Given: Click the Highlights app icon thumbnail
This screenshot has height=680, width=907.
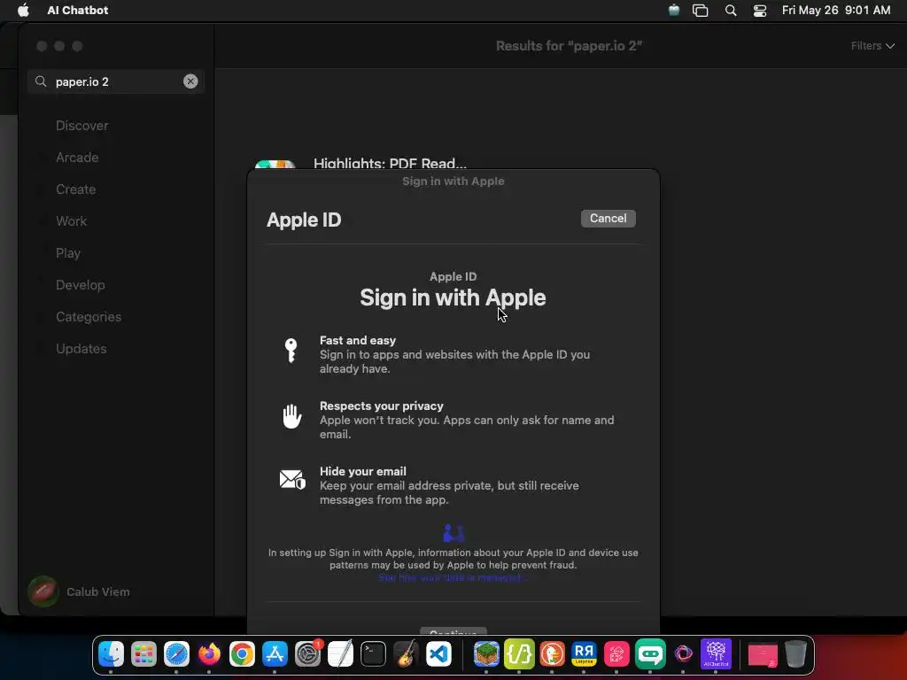Looking at the screenshot, I should click(x=275, y=165).
